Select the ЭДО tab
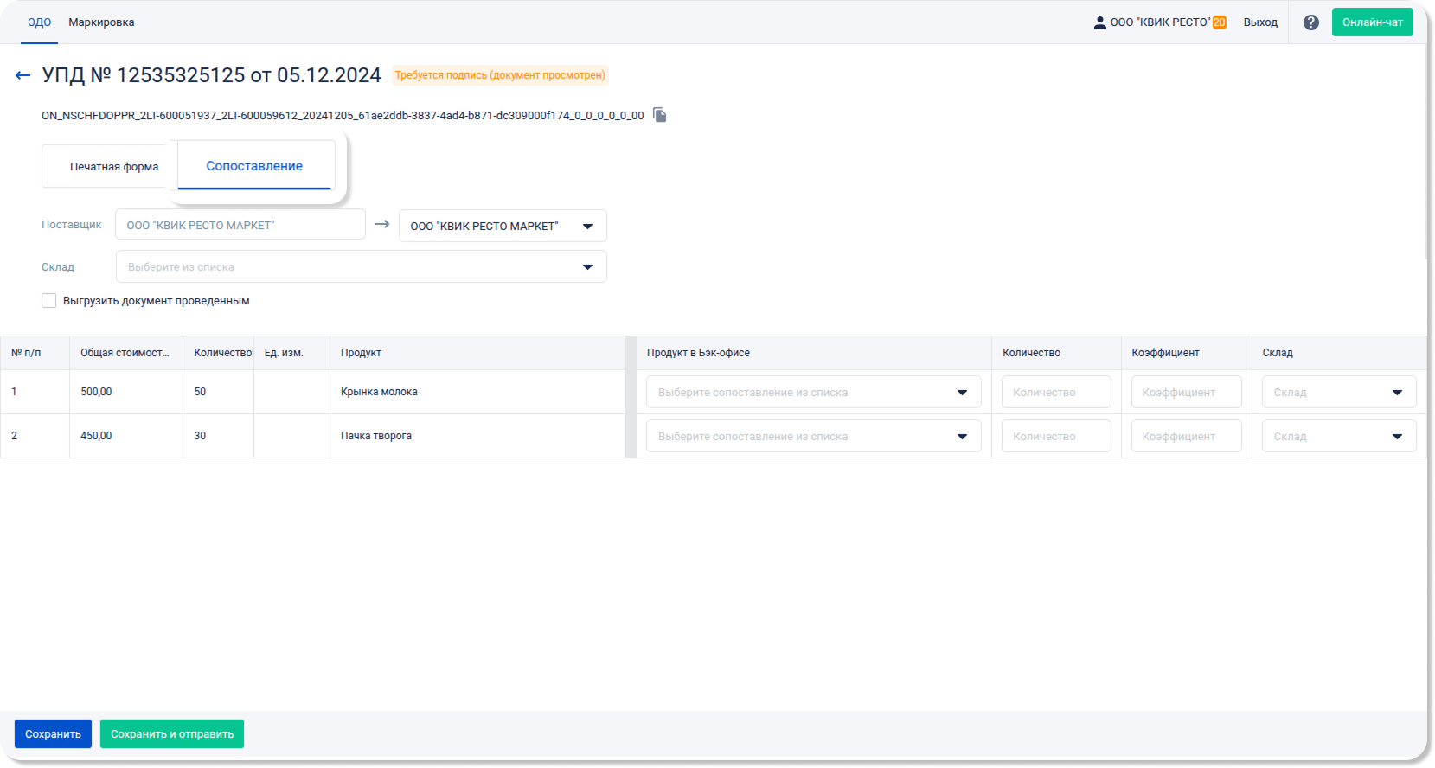This screenshot has height=768, width=1435. click(40, 22)
